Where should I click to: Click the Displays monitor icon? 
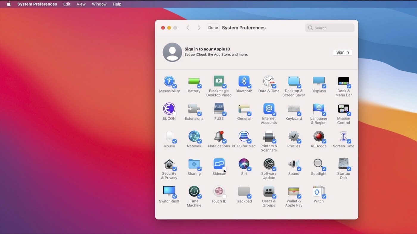point(319,81)
